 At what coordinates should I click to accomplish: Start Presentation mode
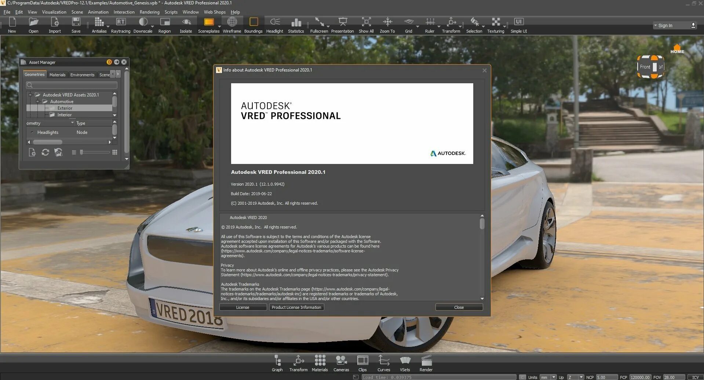(343, 25)
